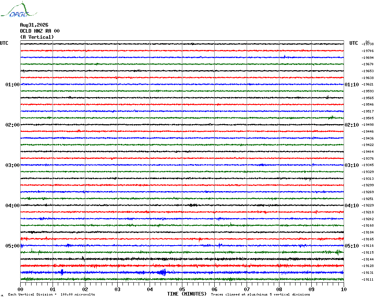376x300 pixels.
Task: Click minute tick label 01 on time axis
Action: 53,289
